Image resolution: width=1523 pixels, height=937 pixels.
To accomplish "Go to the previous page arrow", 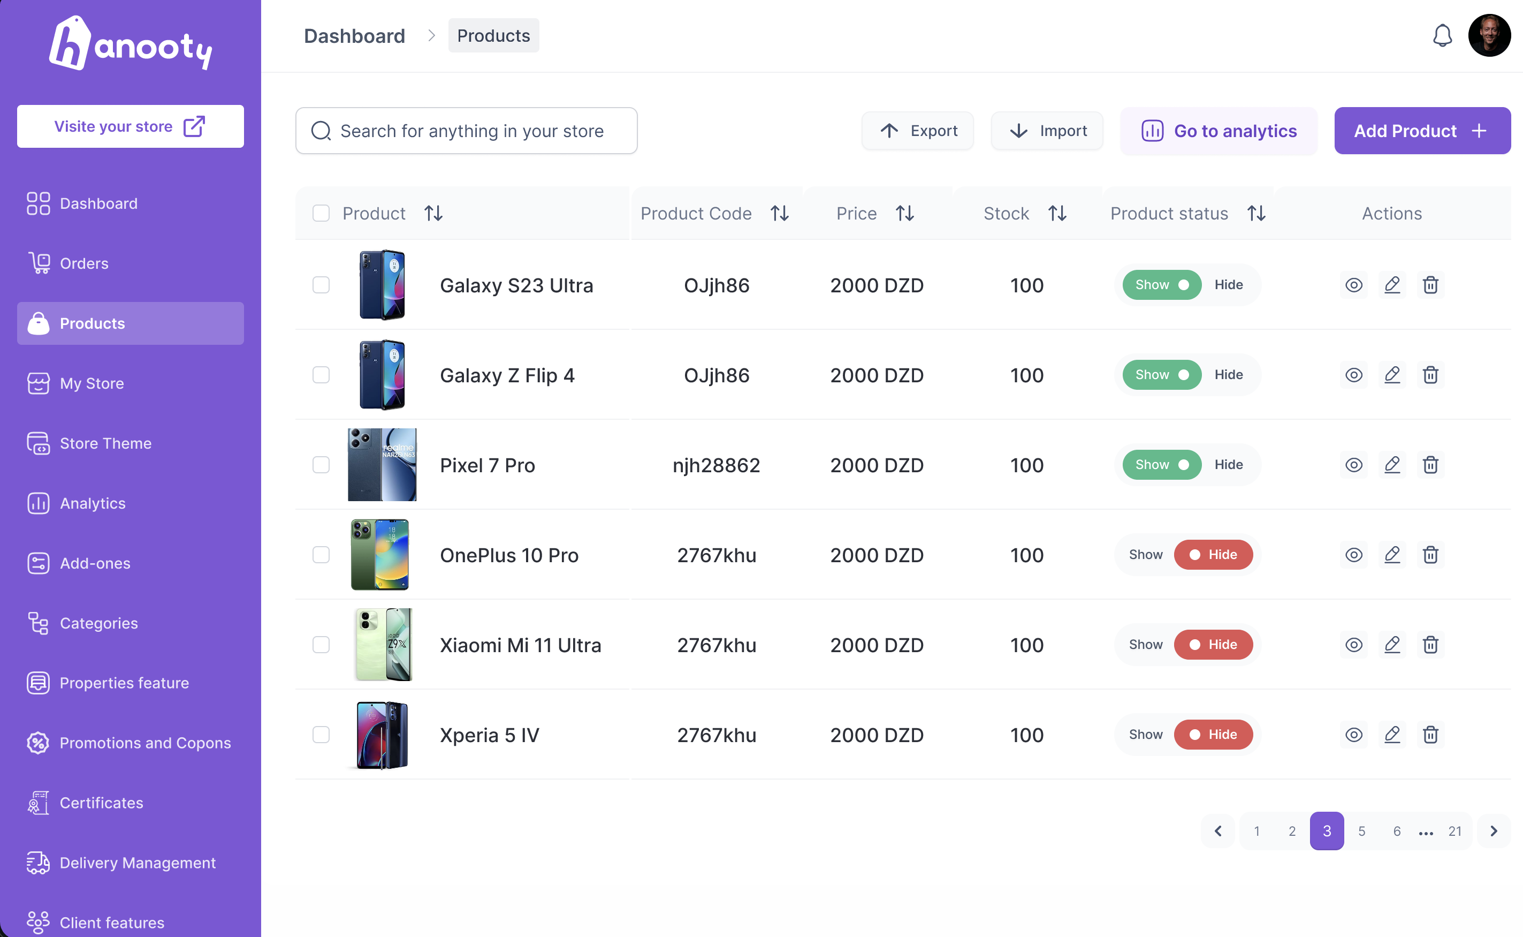I will [1217, 830].
